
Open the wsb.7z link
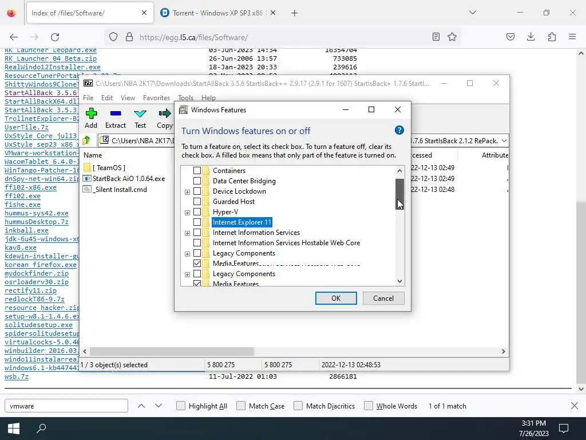click(x=17, y=376)
